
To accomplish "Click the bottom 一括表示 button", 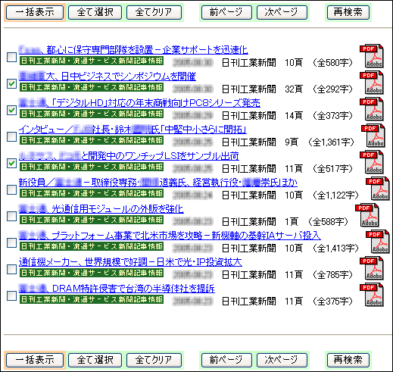I will coord(35,360).
